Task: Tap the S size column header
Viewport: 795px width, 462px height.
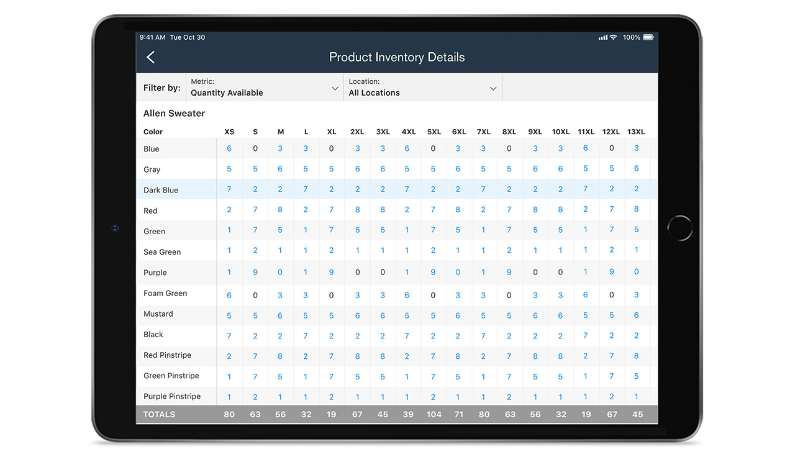Action: pyautogui.click(x=255, y=132)
